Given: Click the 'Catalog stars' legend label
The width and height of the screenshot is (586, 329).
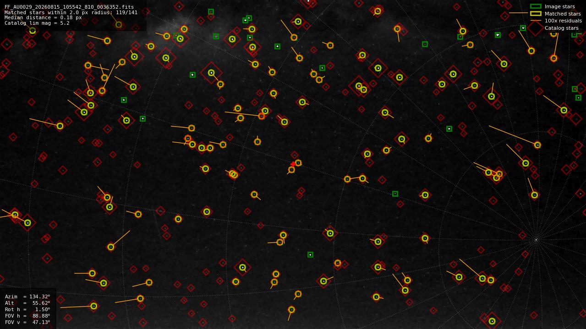Looking at the screenshot, I should click(x=561, y=28).
